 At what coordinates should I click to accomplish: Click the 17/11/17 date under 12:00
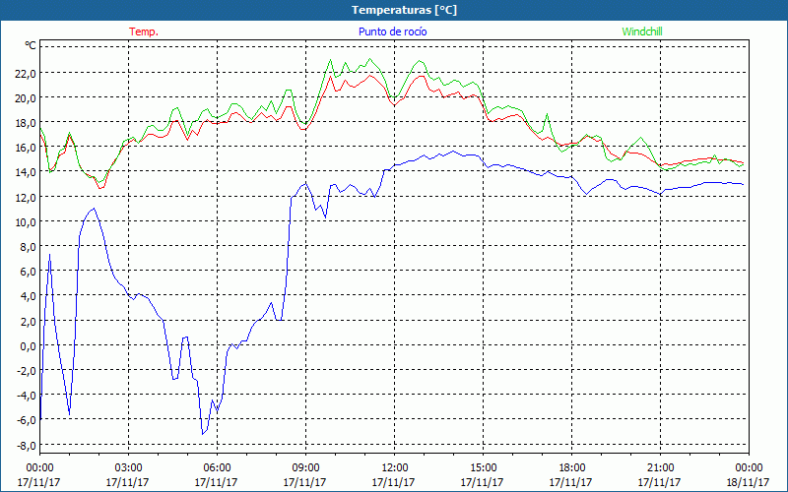pyautogui.click(x=393, y=482)
